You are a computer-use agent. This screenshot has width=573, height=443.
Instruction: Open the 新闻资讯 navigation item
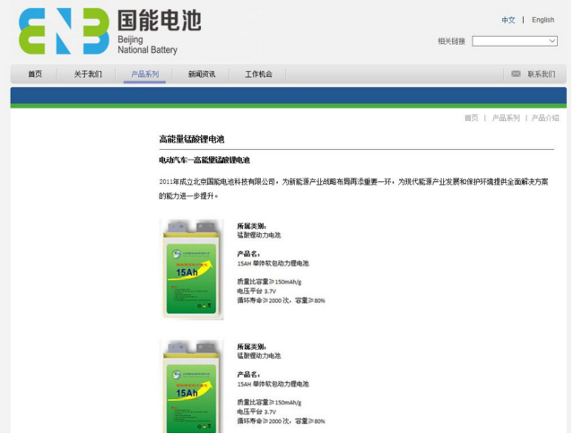(x=202, y=74)
